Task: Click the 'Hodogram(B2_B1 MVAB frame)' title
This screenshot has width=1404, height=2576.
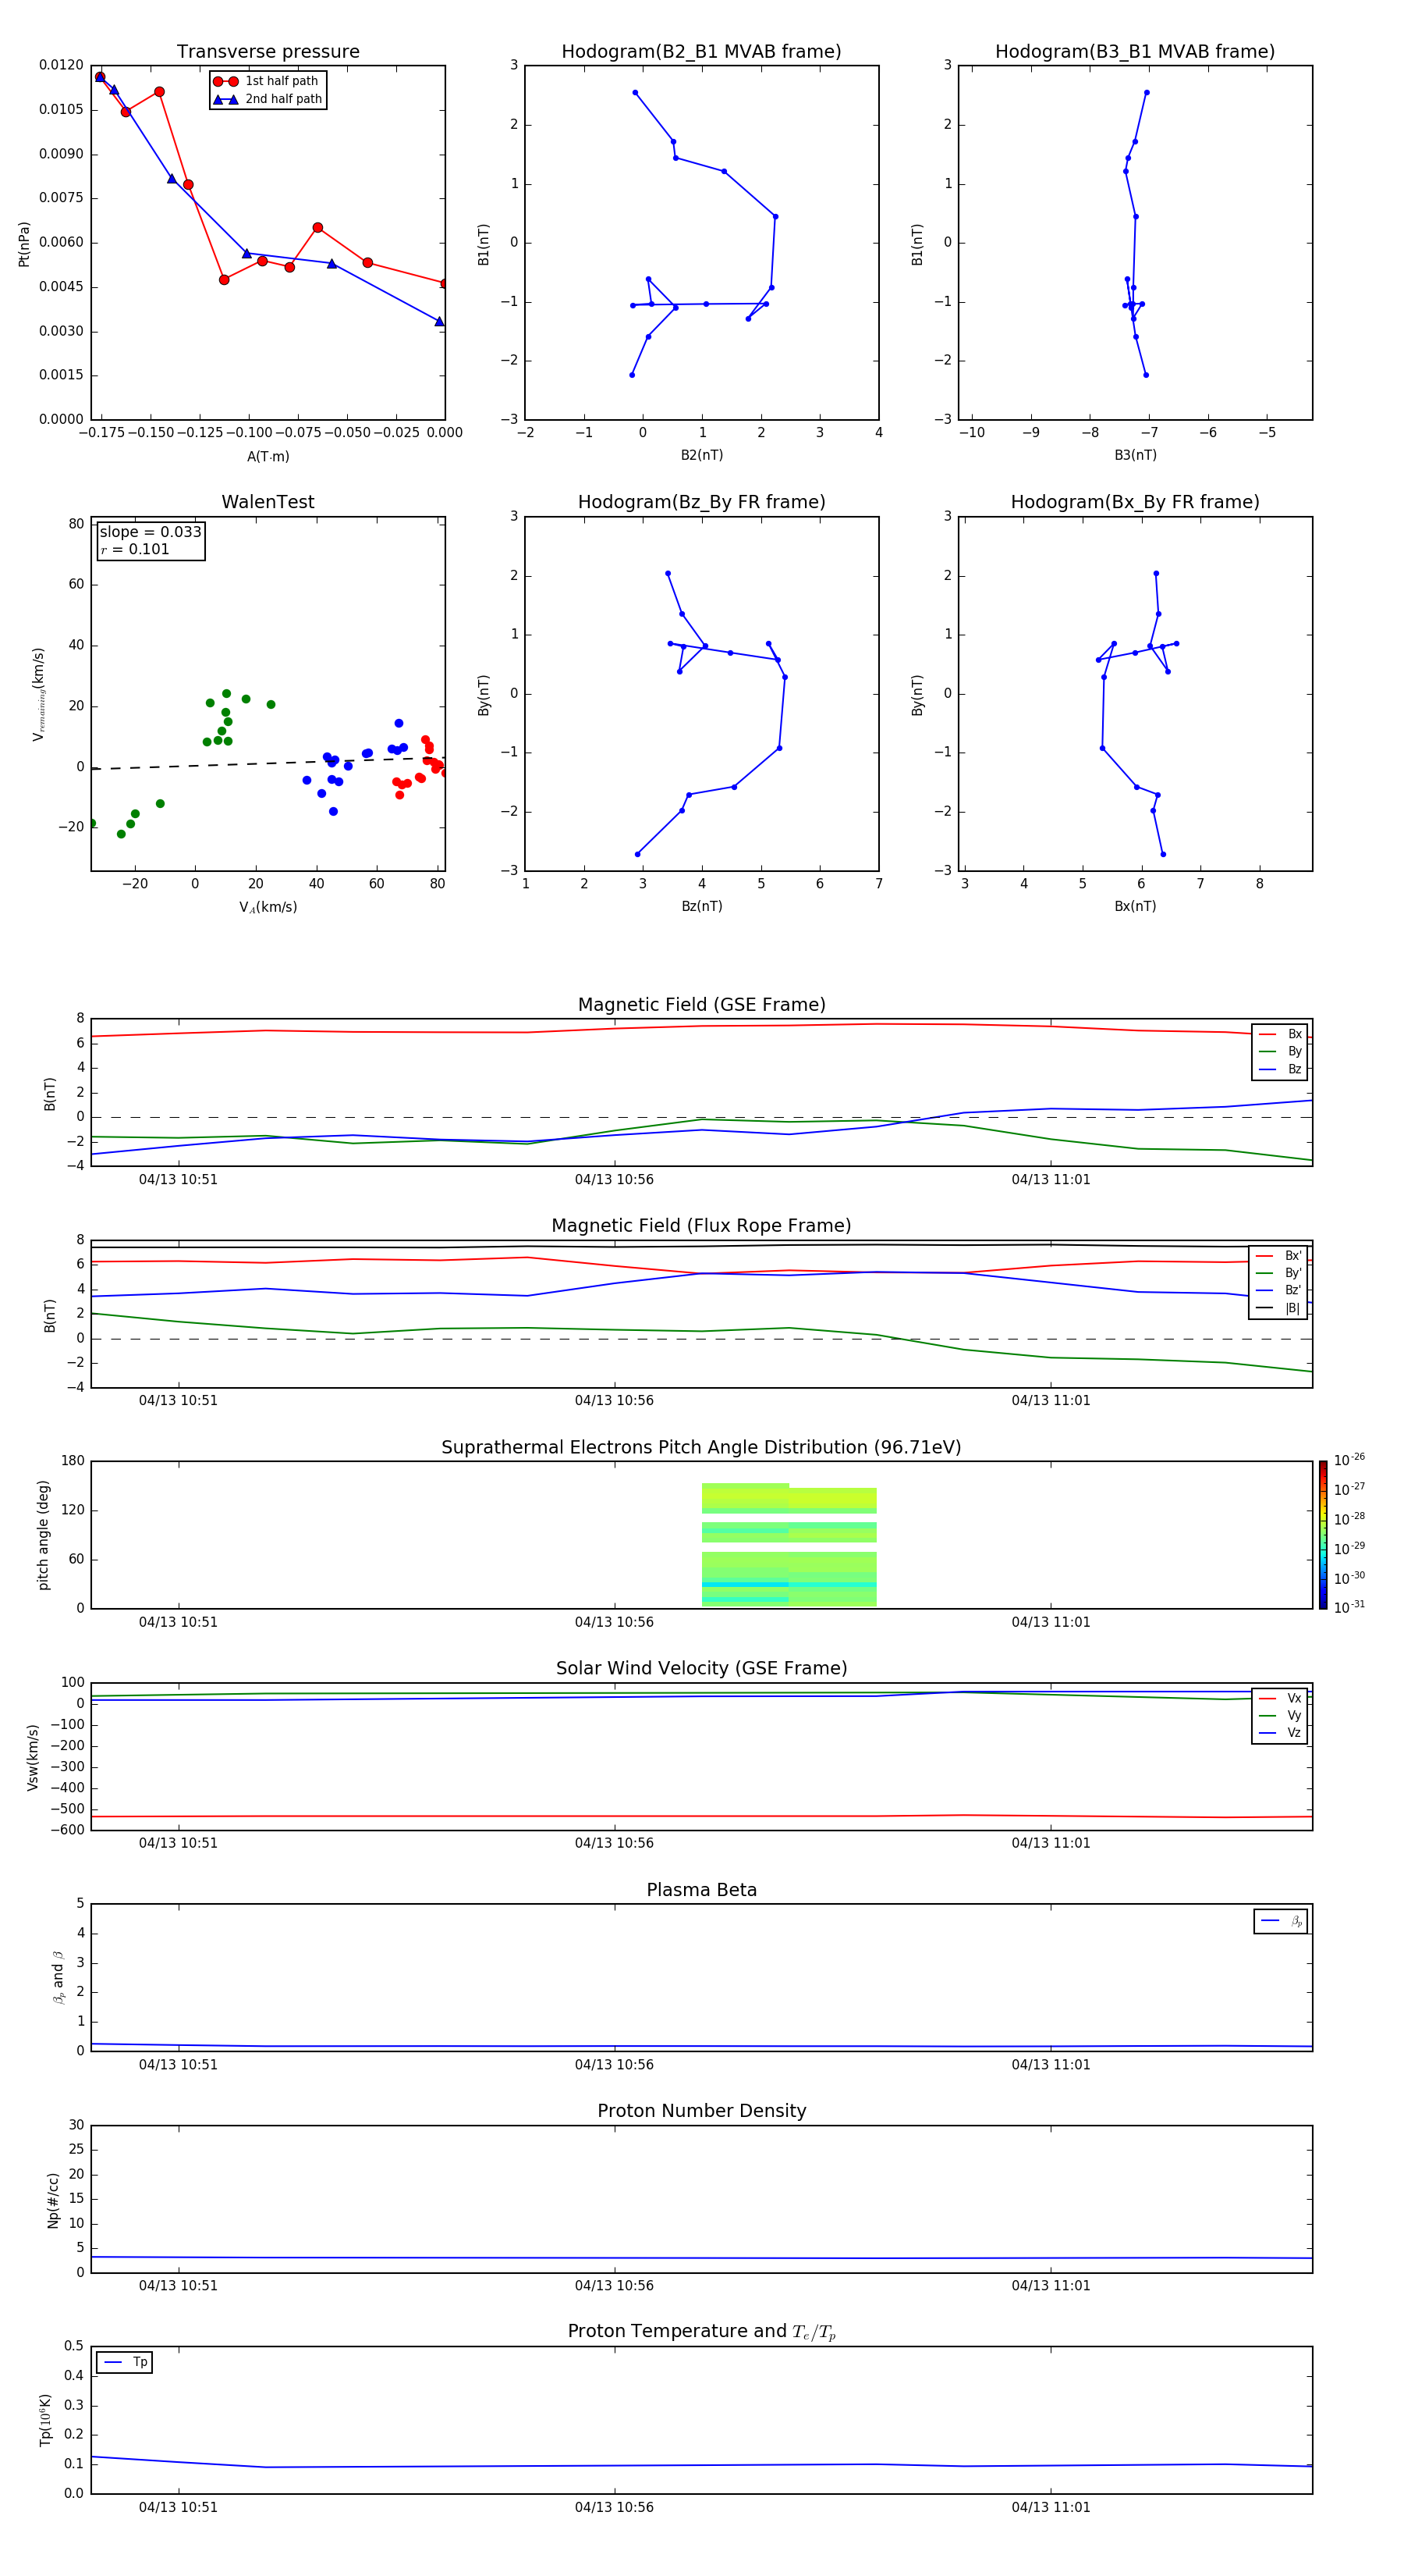Action: click(701, 52)
